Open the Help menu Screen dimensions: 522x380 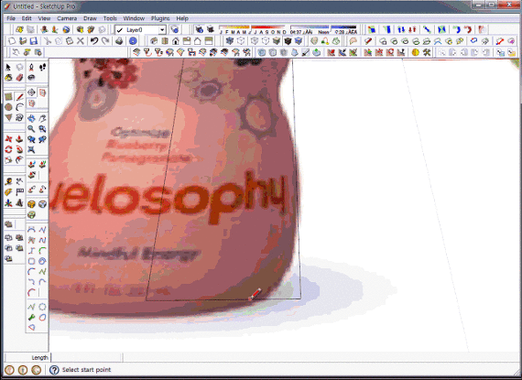click(x=182, y=18)
